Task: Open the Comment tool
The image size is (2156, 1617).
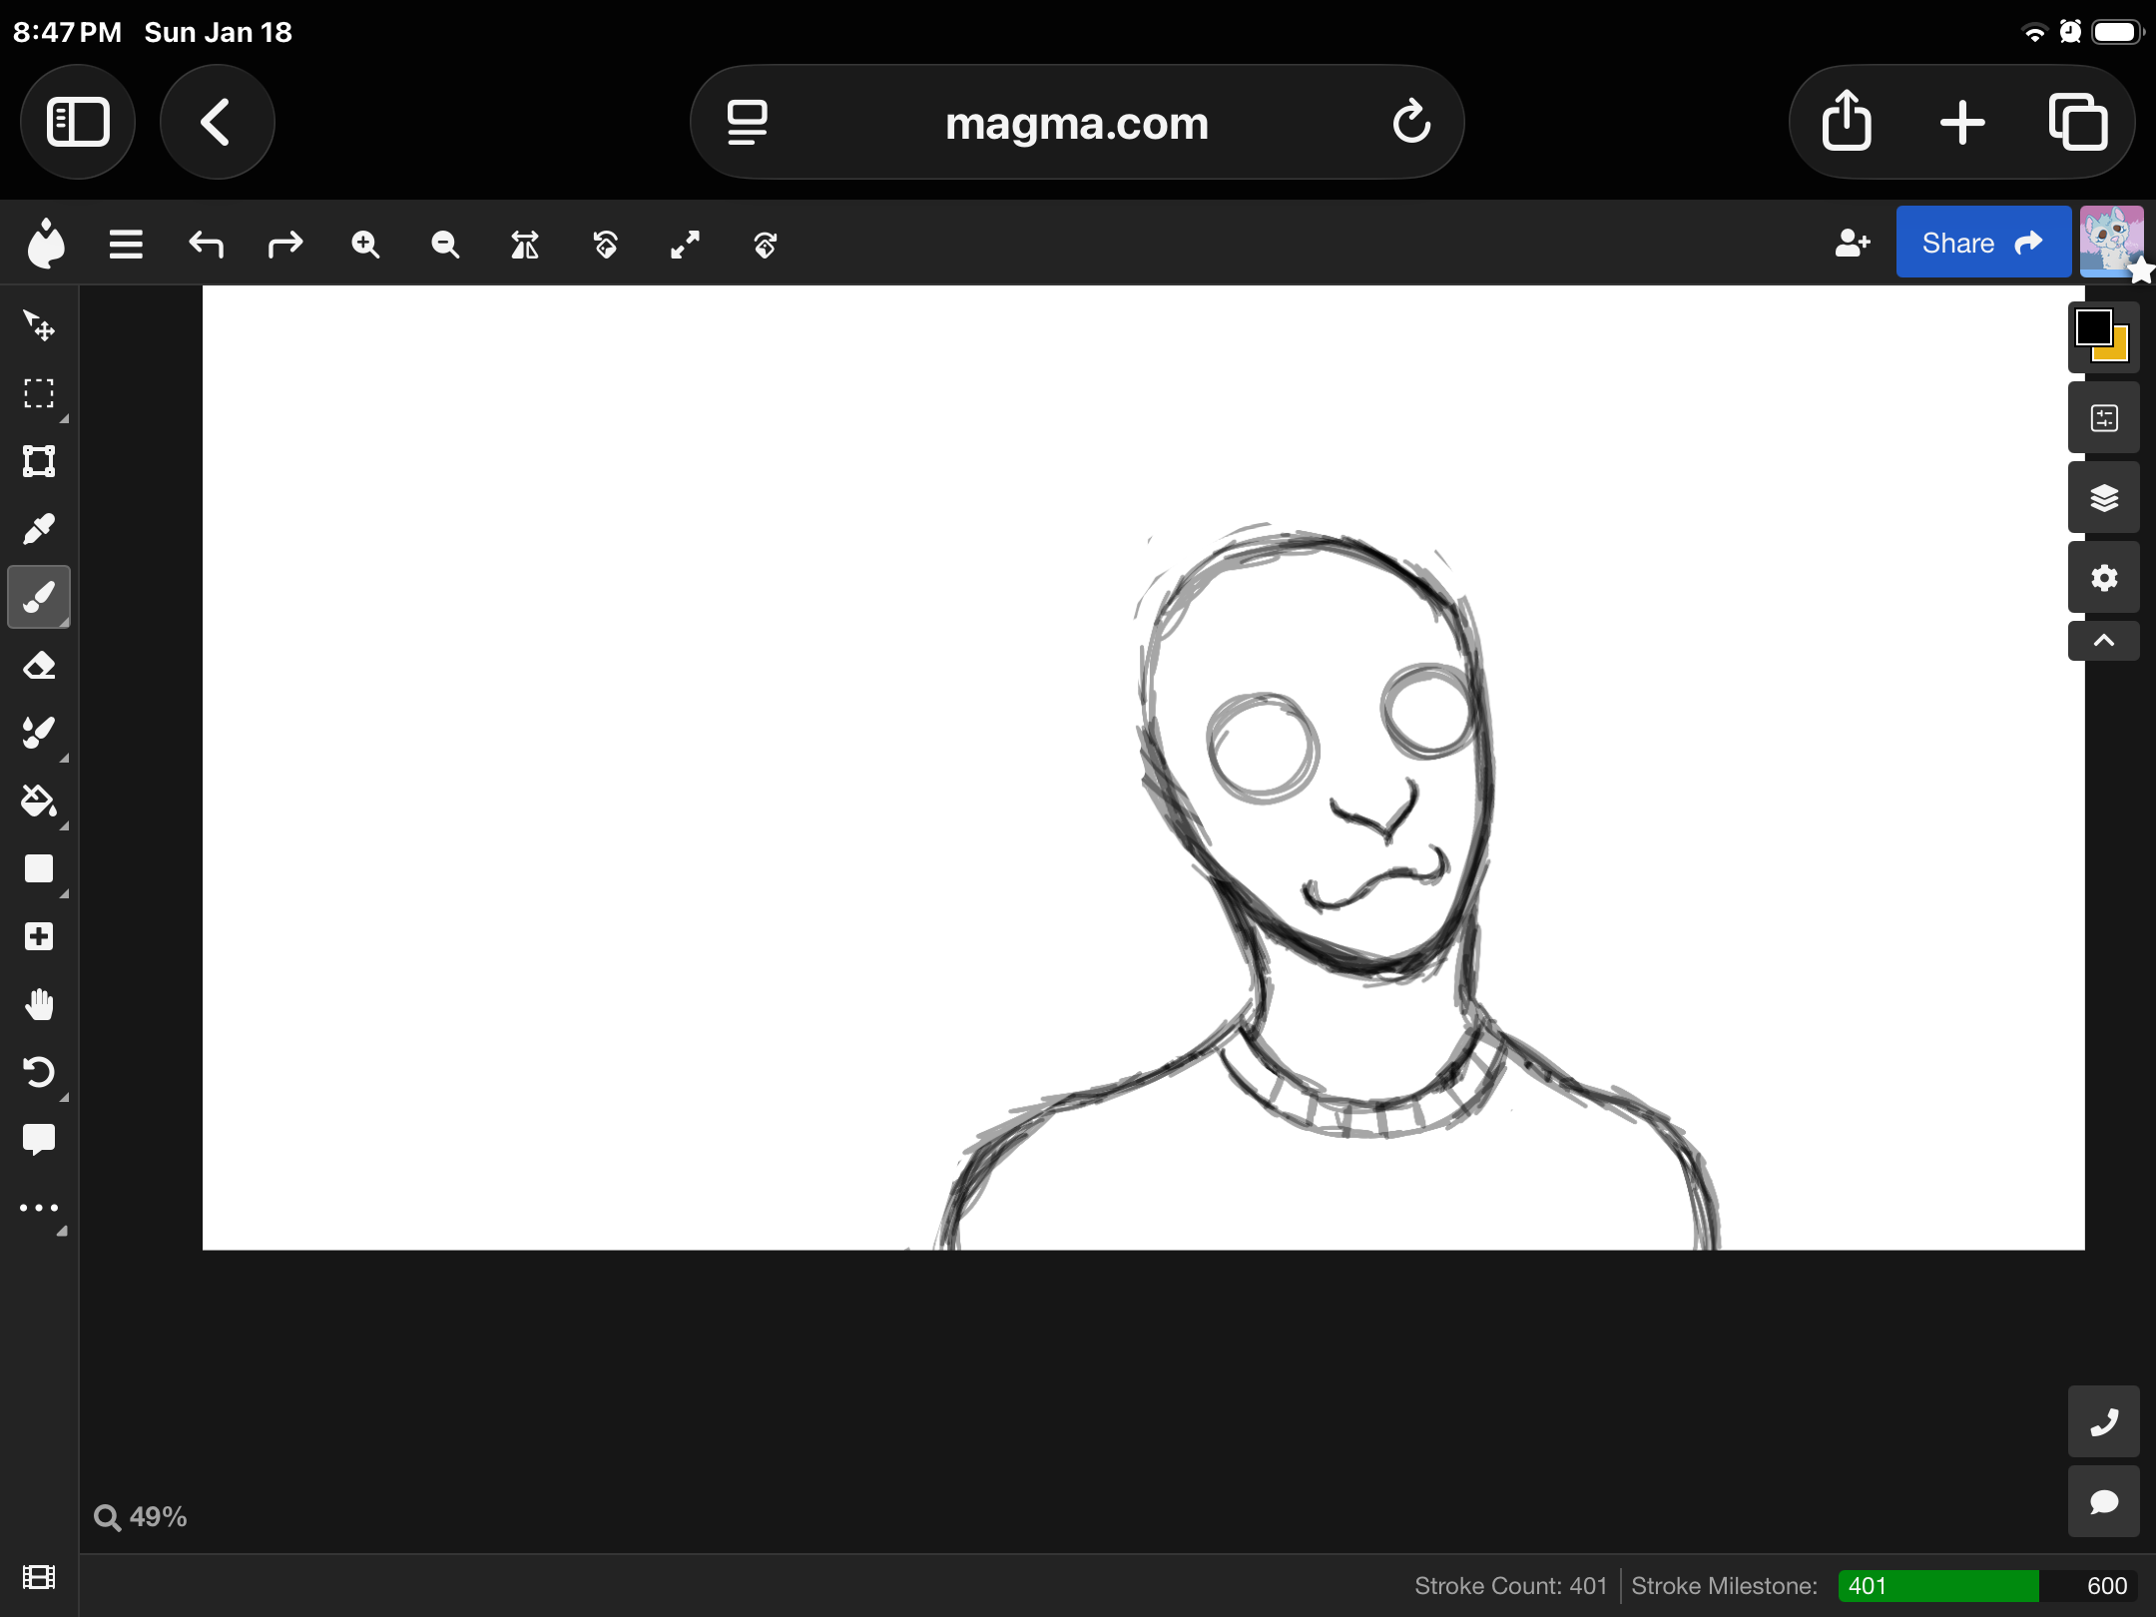Action: [39, 1139]
